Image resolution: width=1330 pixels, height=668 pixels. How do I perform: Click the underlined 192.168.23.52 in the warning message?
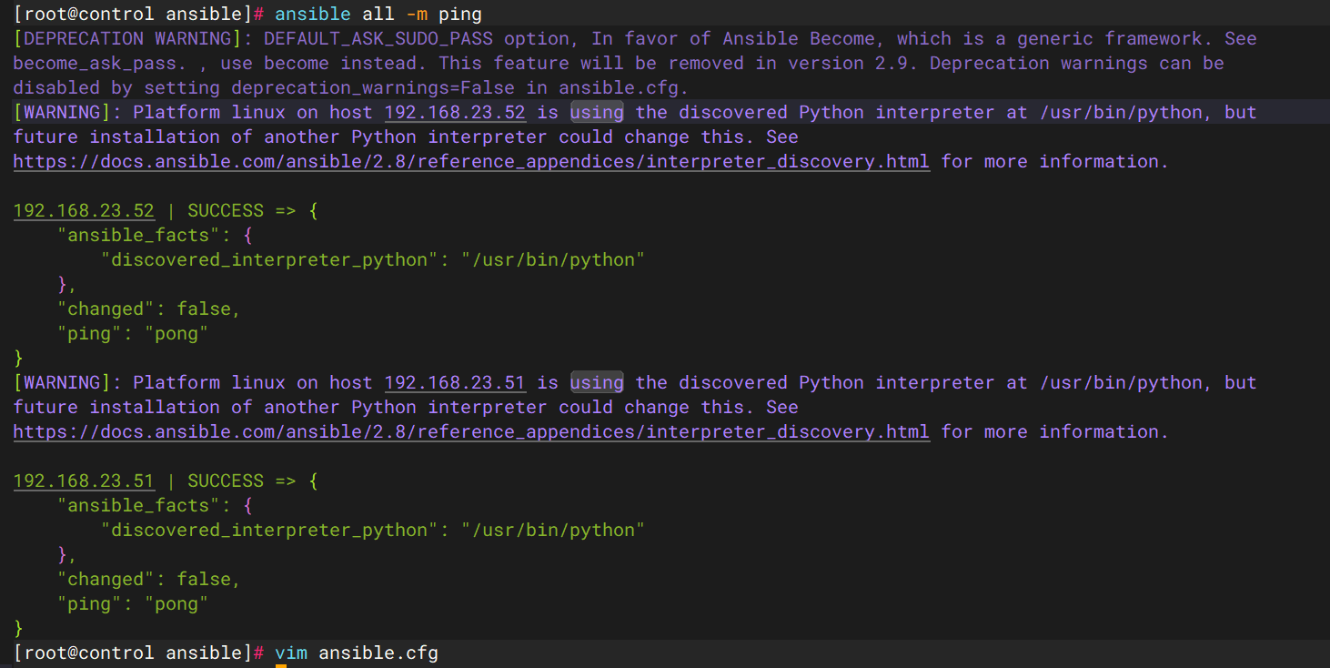point(455,112)
